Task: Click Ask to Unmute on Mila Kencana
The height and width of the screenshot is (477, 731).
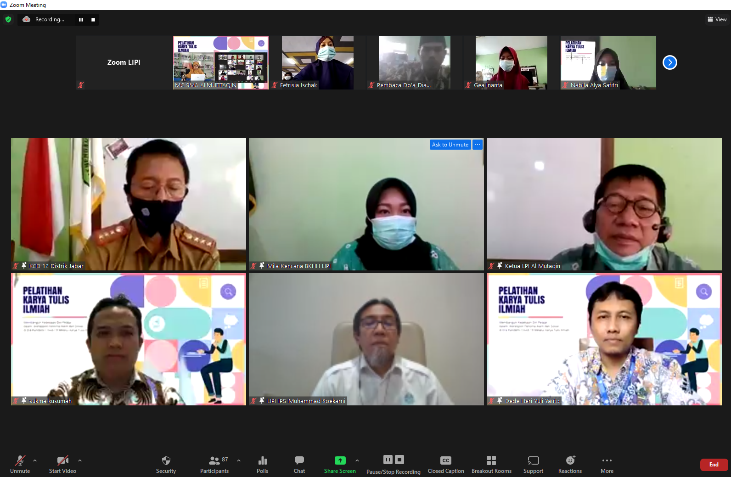Action: click(x=450, y=145)
